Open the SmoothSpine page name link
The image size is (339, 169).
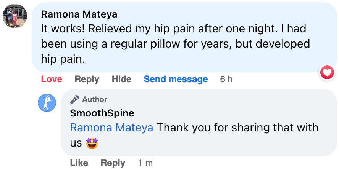(102, 113)
